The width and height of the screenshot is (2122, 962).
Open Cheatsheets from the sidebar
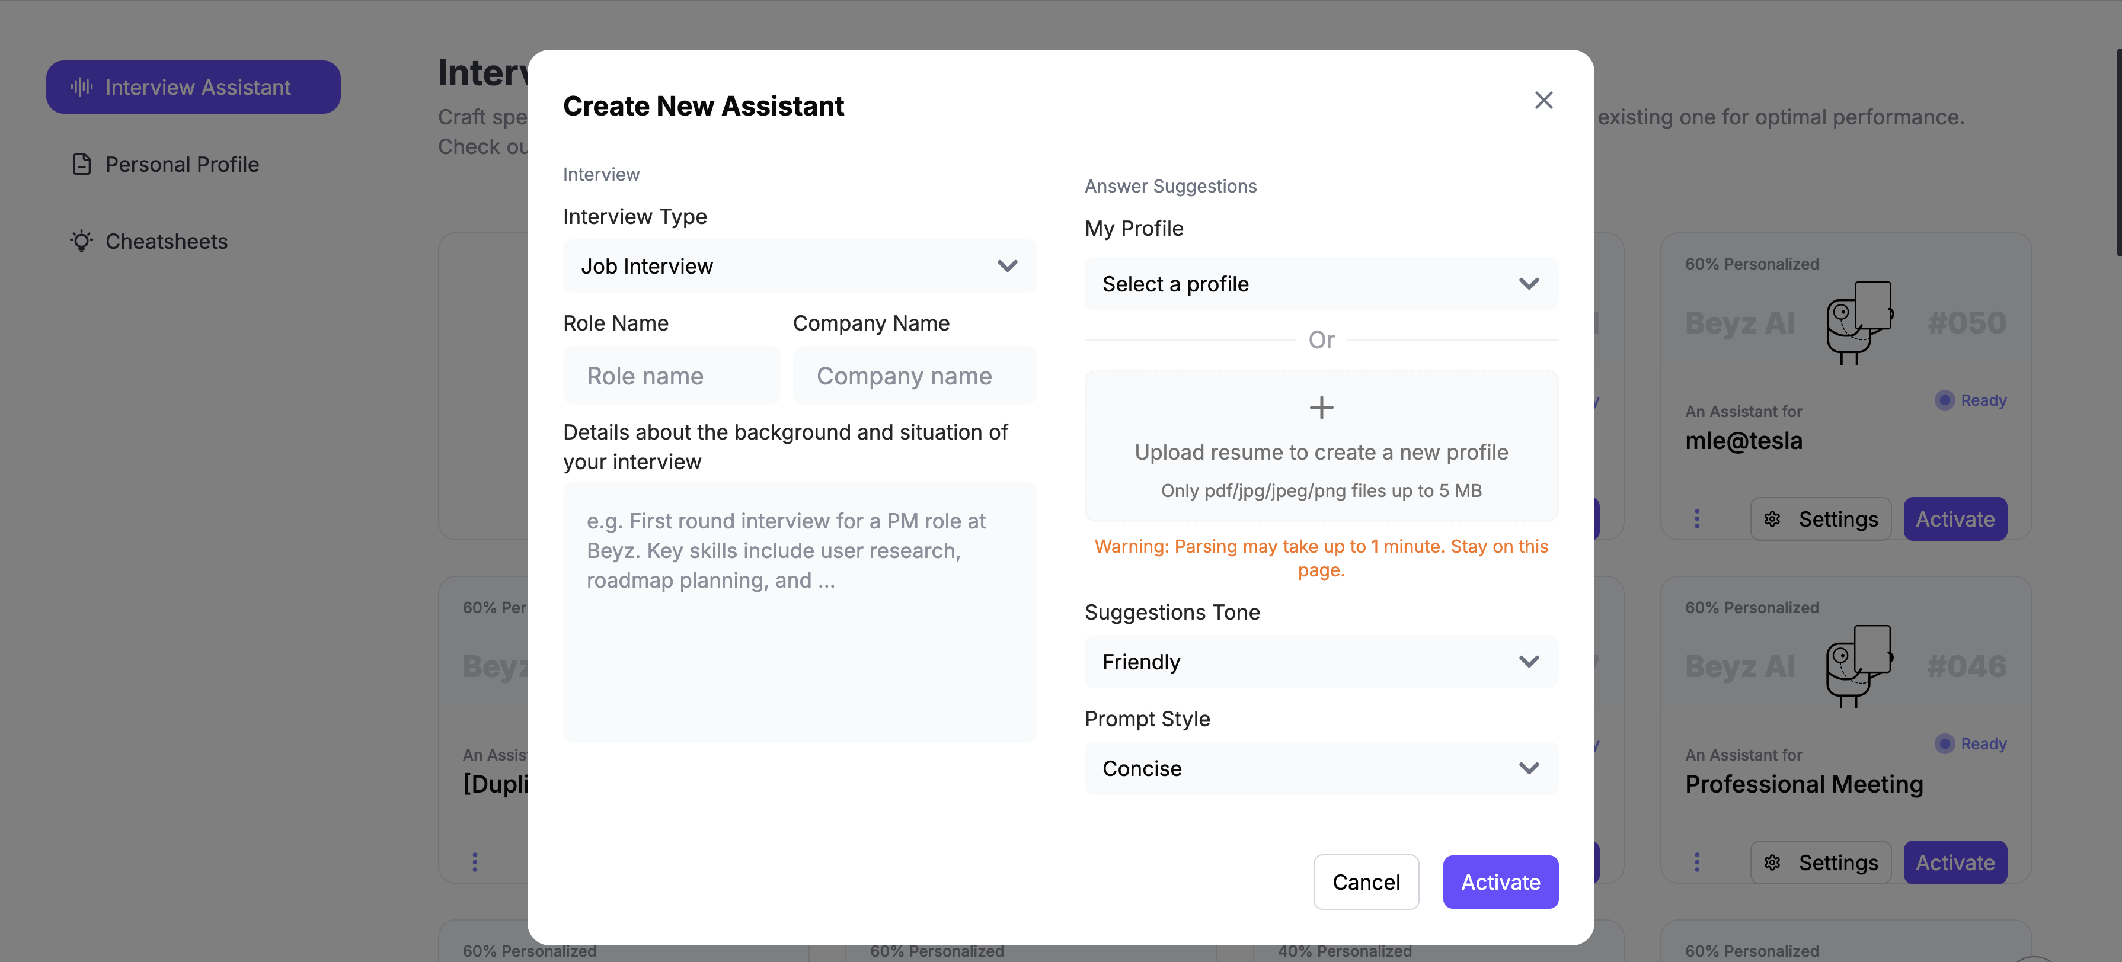(165, 241)
